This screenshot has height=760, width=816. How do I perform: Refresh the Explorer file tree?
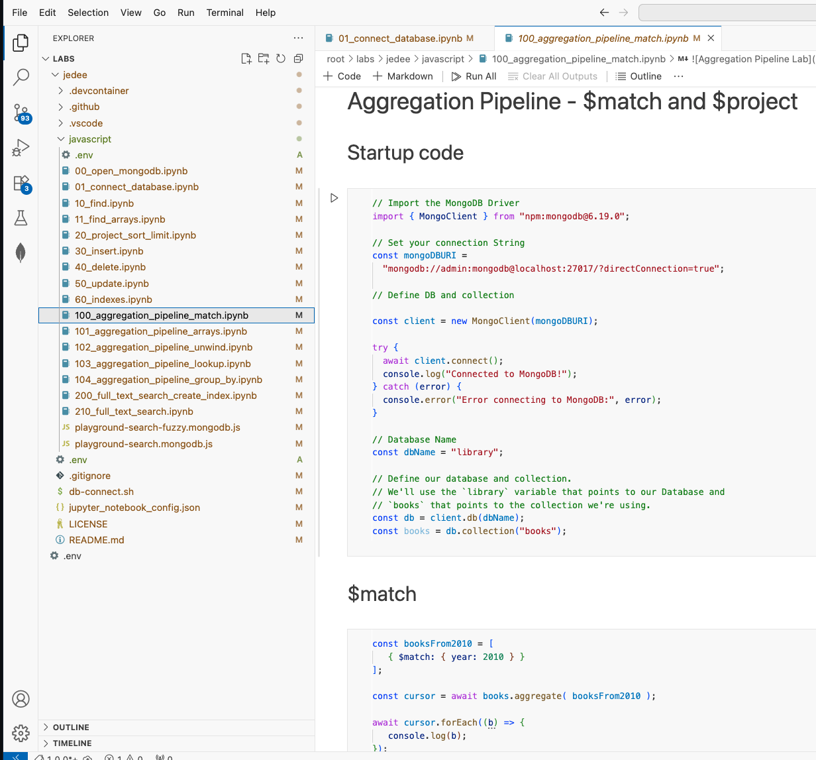click(281, 59)
